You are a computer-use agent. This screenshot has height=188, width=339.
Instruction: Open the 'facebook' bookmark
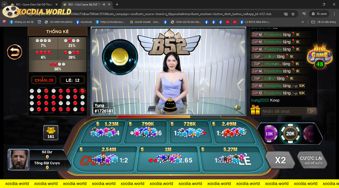84,22
